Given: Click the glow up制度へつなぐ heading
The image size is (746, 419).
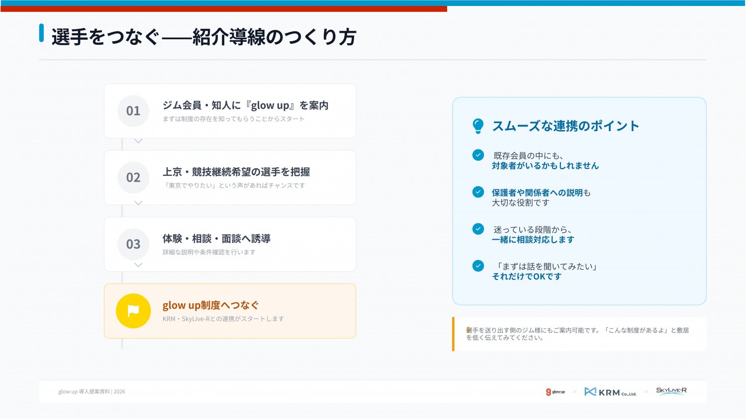Looking at the screenshot, I should point(210,305).
